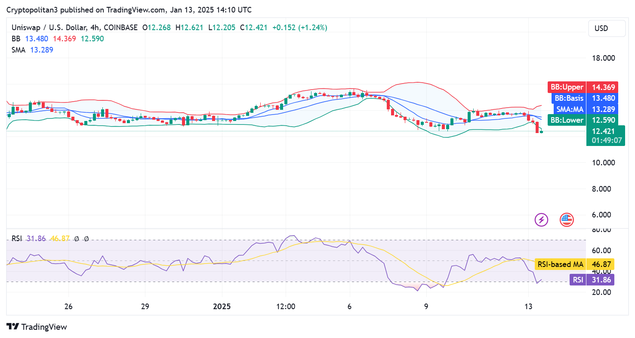The width and height of the screenshot is (635, 338).
Task: Click the RSI value 31.86 in legend
Action: [36, 239]
